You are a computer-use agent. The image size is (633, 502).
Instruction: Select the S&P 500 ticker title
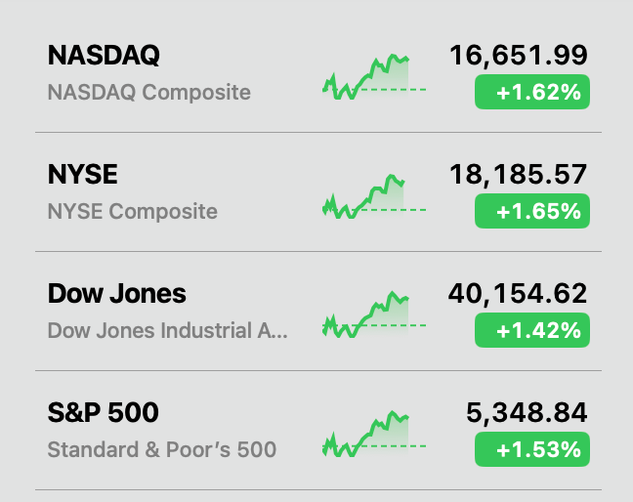click(103, 413)
